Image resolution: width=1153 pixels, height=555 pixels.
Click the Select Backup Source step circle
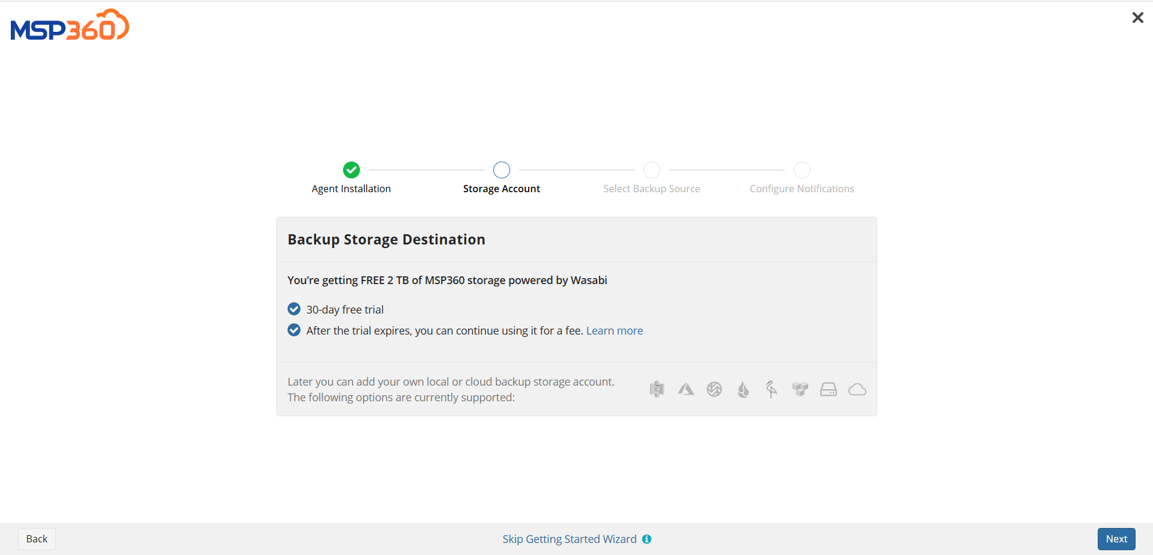coord(652,170)
